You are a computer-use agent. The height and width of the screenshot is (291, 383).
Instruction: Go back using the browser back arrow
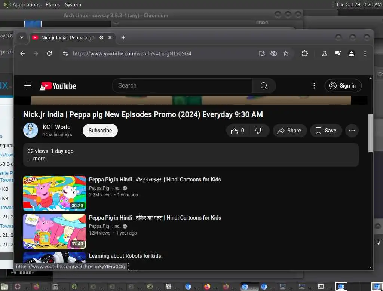22,53
